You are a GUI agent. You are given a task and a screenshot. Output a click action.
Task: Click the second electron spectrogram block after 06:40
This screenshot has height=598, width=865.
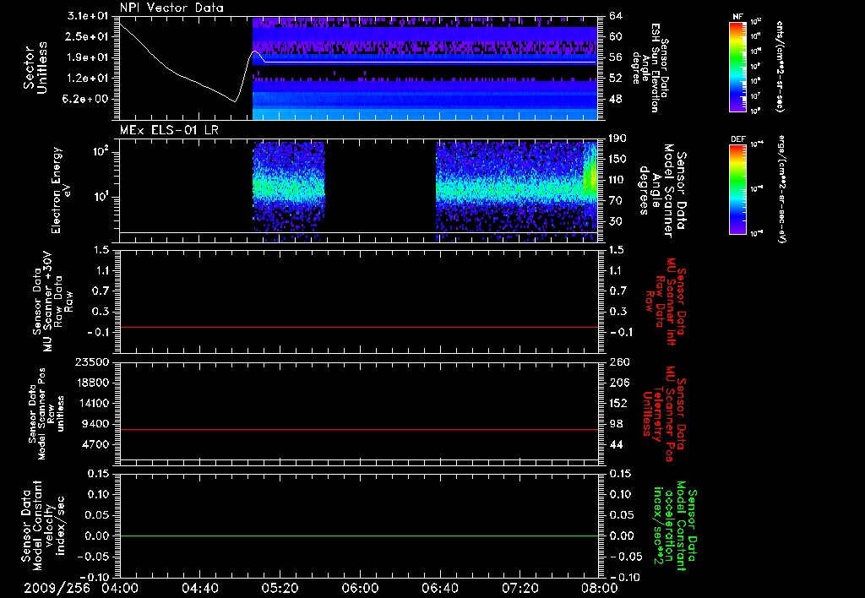(516, 191)
